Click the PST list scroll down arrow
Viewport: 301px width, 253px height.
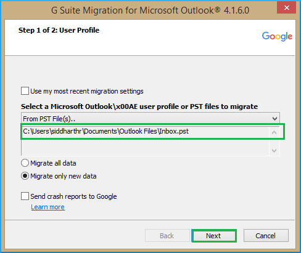[x=274, y=151]
